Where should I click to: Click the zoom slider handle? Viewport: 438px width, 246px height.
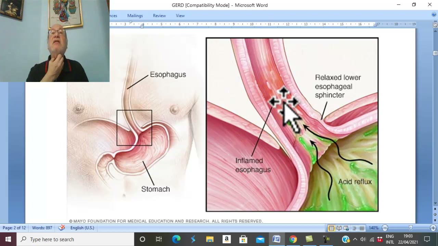(411, 228)
